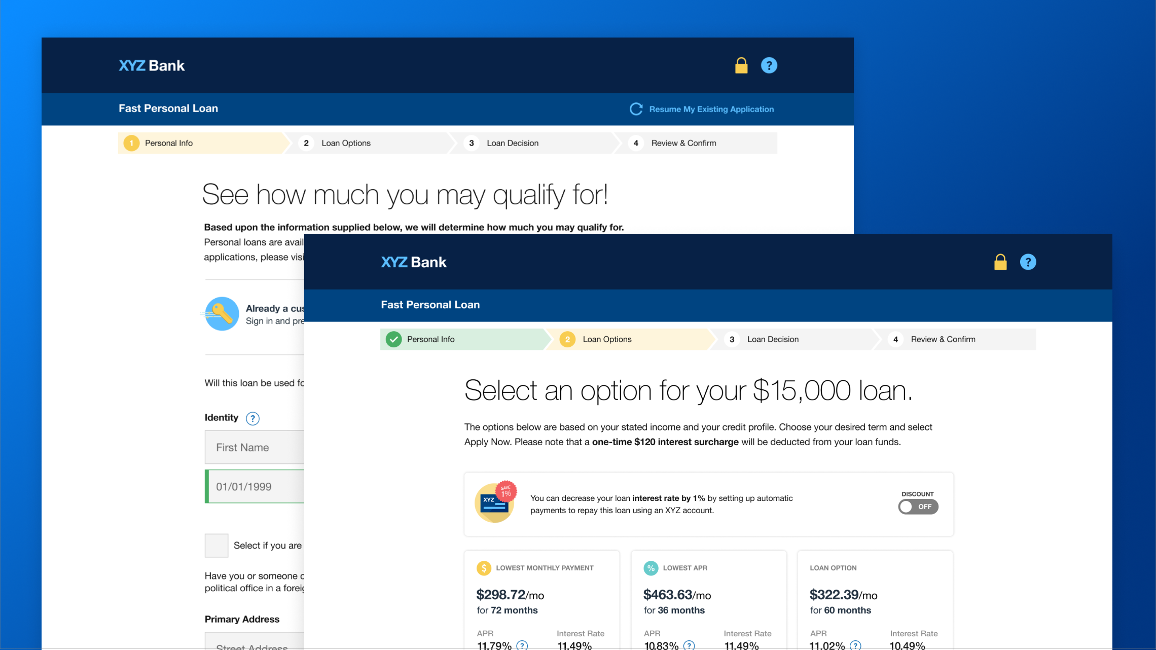Click help icon next to 10.83% APR
The height and width of the screenshot is (650, 1156).
(689, 645)
